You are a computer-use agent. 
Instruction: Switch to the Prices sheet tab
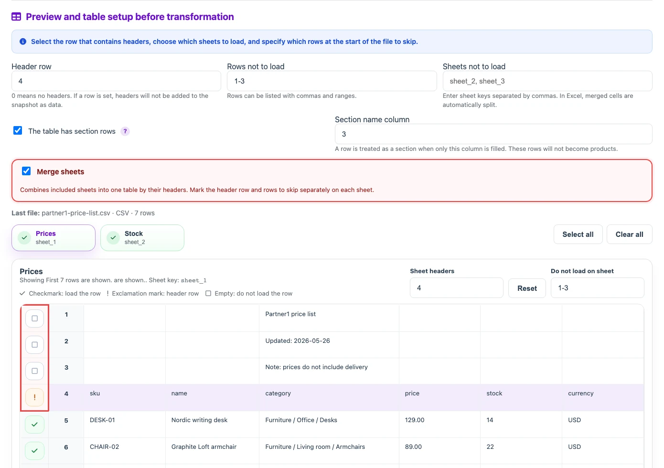click(54, 238)
